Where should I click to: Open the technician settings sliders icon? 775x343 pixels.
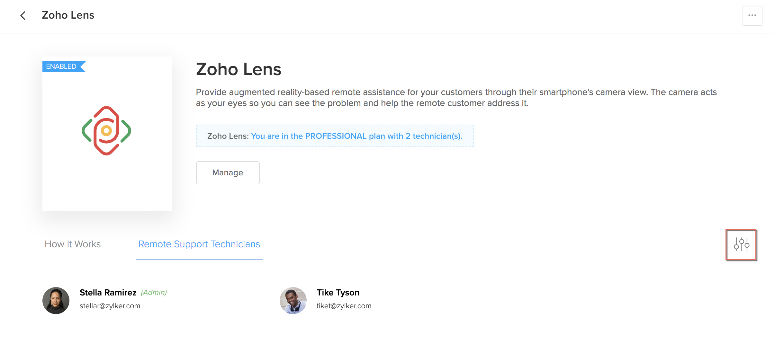pyautogui.click(x=741, y=245)
